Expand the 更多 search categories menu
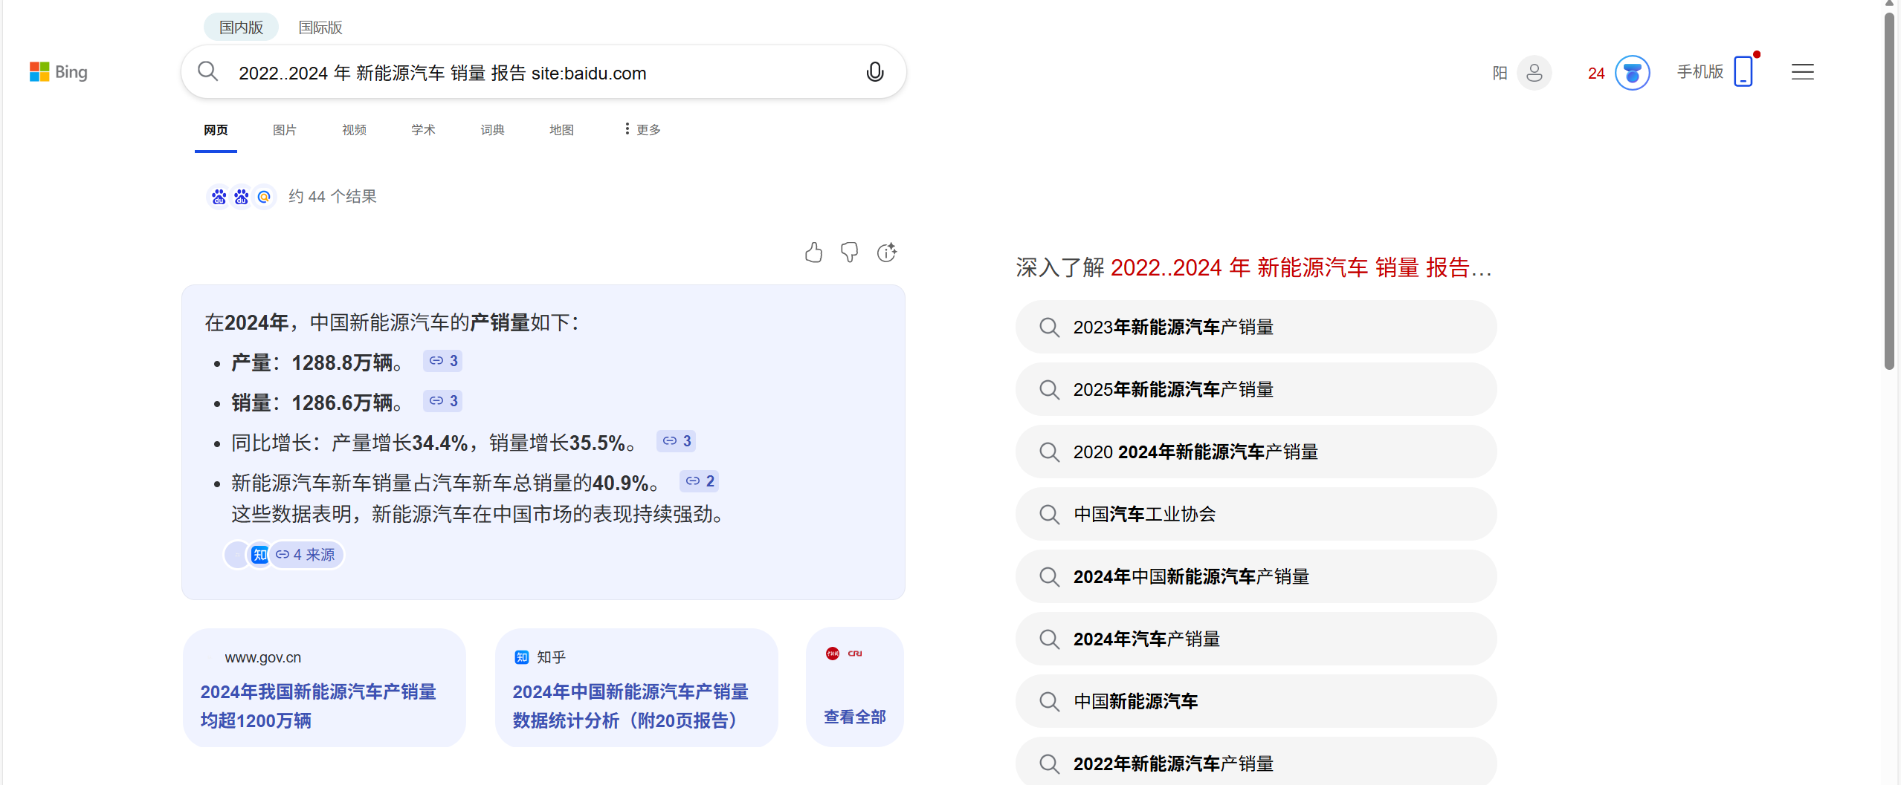1901x785 pixels. click(x=642, y=130)
